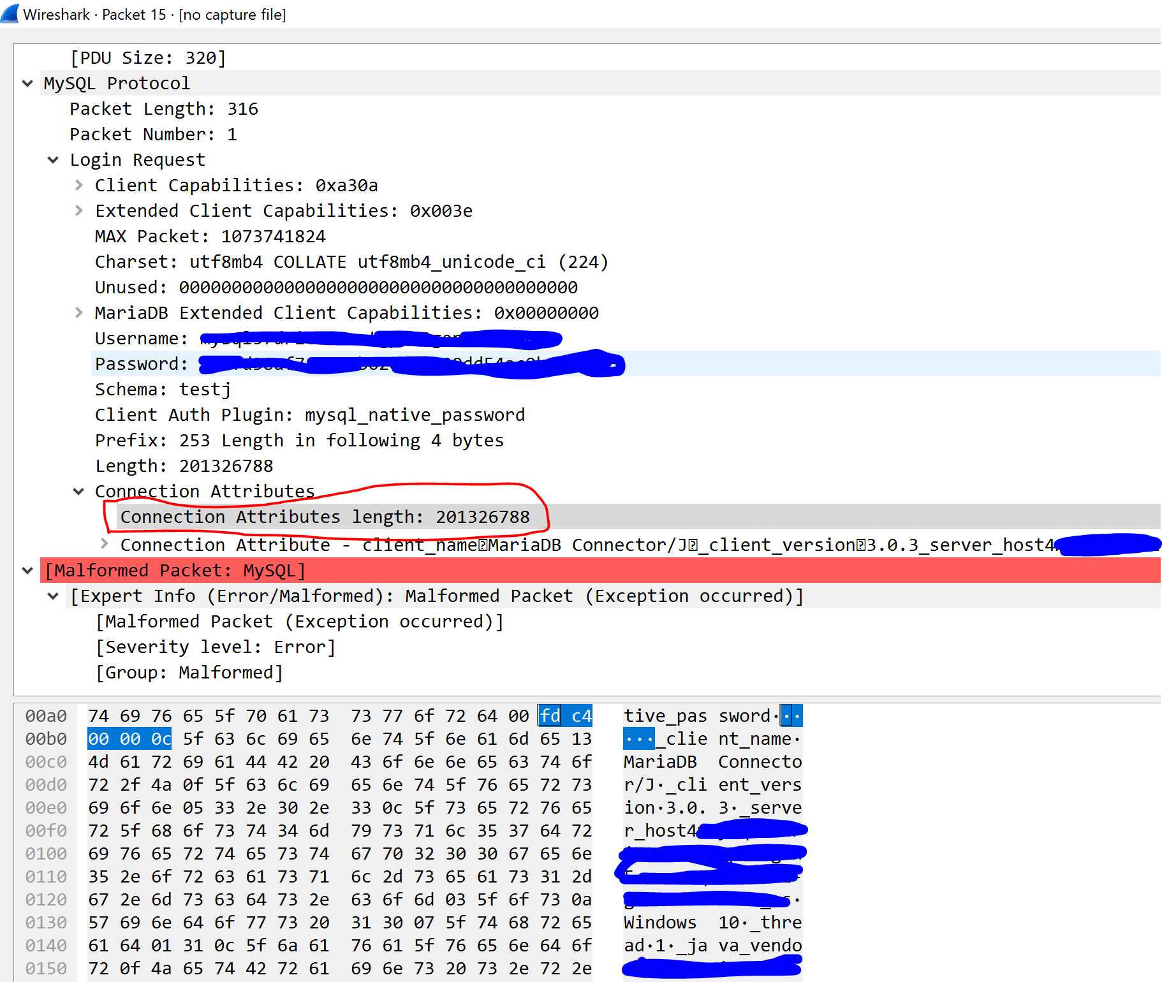Image resolution: width=1162 pixels, height=982 pixels.
Task: Collapse the Login Request section
Action: [x=53, y=160]
